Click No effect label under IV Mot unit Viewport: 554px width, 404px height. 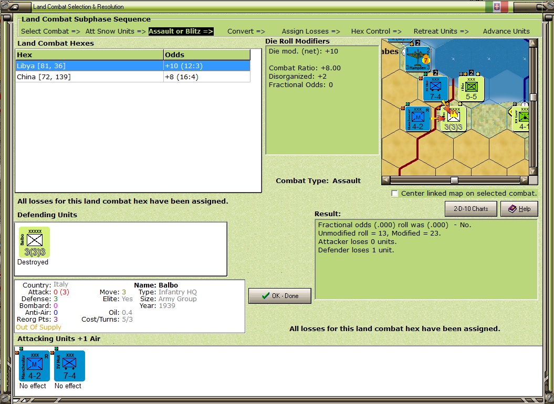click(68, 386)
